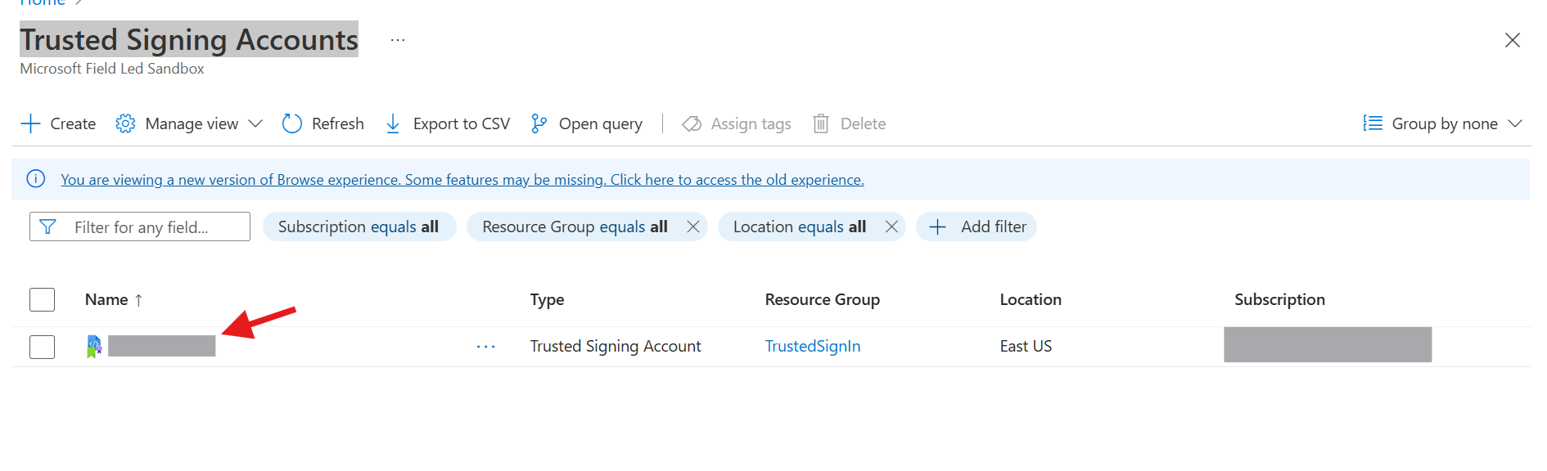Click the Assign tags tag icon
This screenshot has width=1547, height=471.
tap(692, 123)
